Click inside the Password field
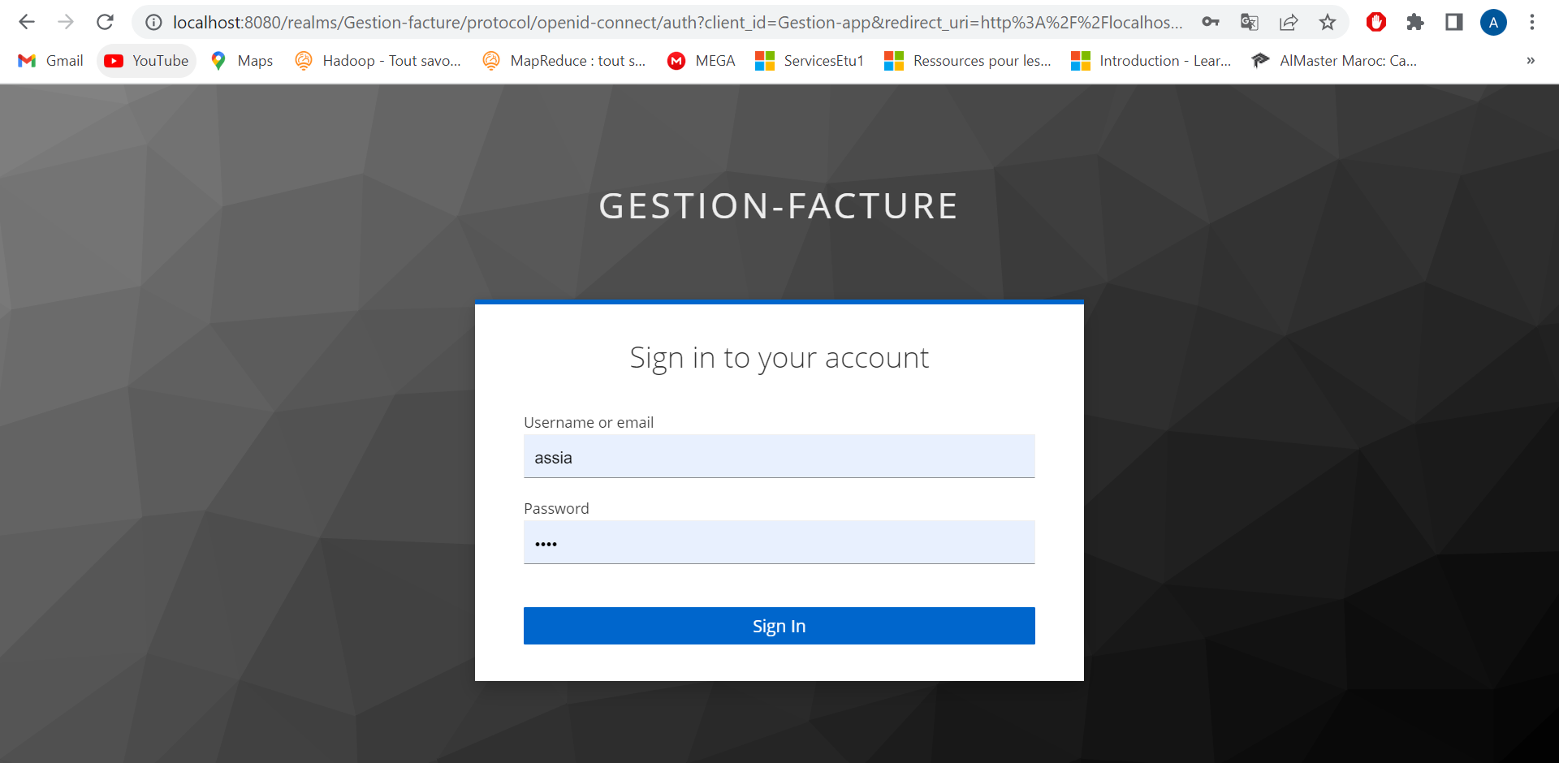Image resolution: width=1559 pixels, height=763 pixels. 779,542
